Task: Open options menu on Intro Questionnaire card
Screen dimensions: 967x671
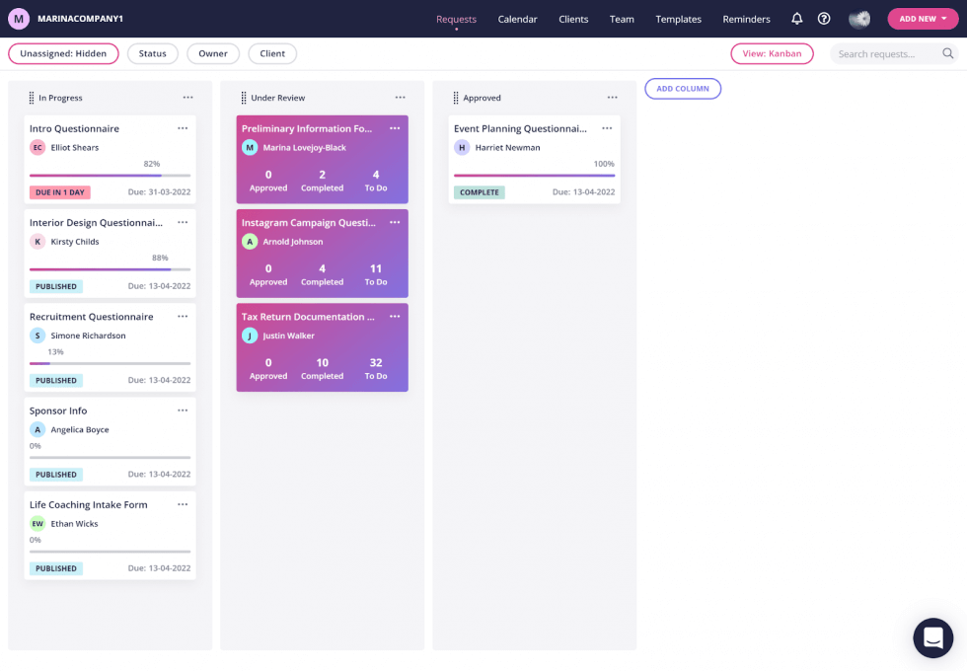Action: [x=182, y=128]
